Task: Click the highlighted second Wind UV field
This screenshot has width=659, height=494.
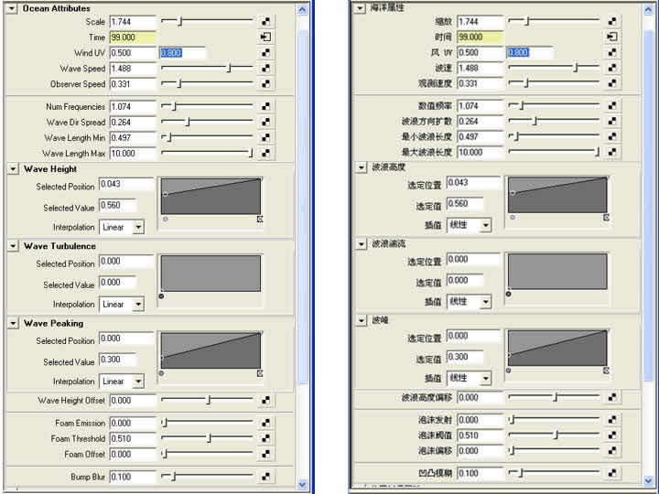Action: (182, 52)
